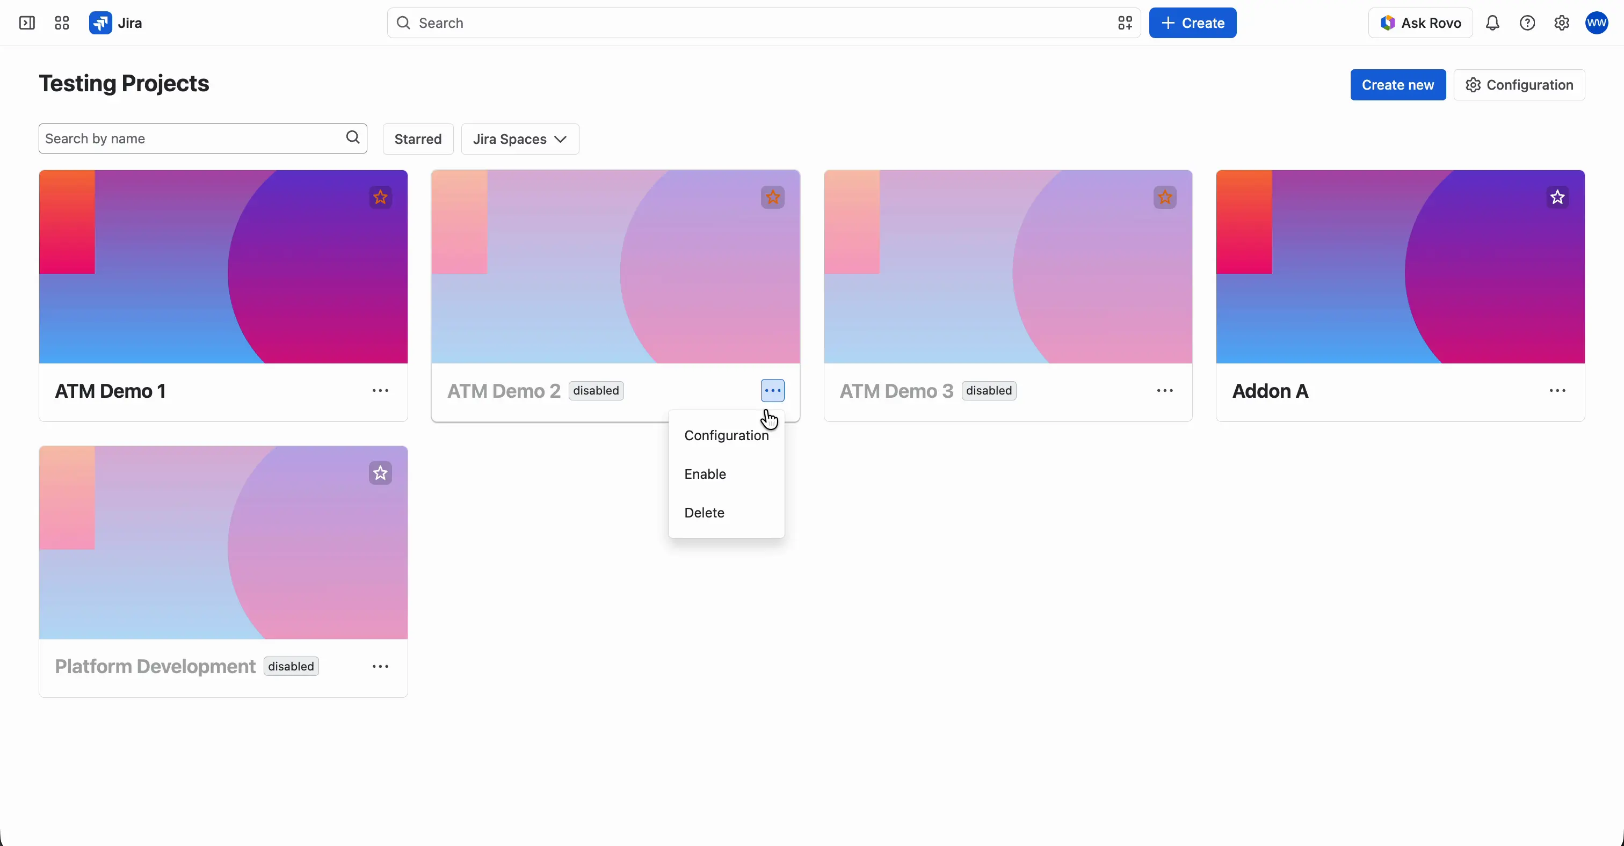
Task: Click the blue Create button in header
Action: pyautogui.click(x=1192, y=23)
